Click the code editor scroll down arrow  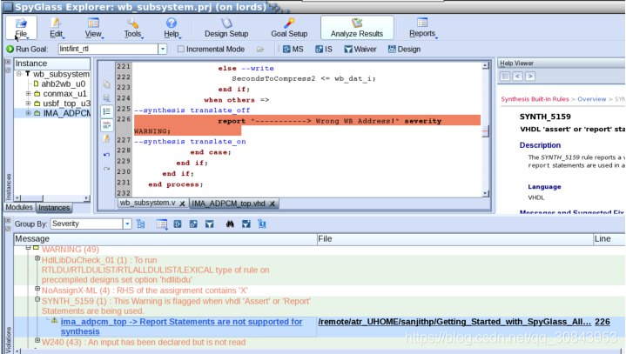click(485, 193)
